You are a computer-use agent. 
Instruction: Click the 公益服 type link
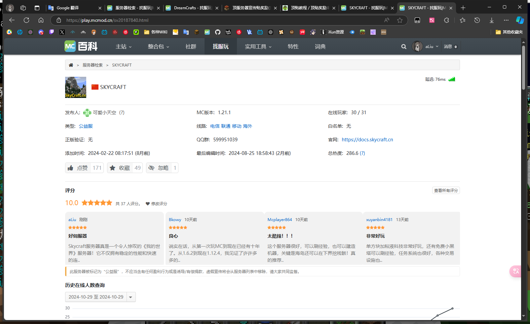86,126
